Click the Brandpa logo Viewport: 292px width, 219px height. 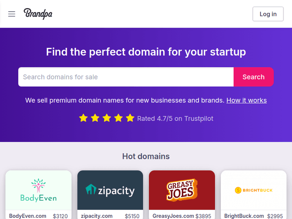[38, 14]
